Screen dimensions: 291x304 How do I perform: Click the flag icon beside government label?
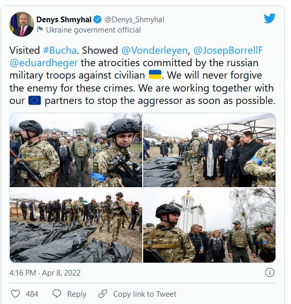tap(40, 29)
